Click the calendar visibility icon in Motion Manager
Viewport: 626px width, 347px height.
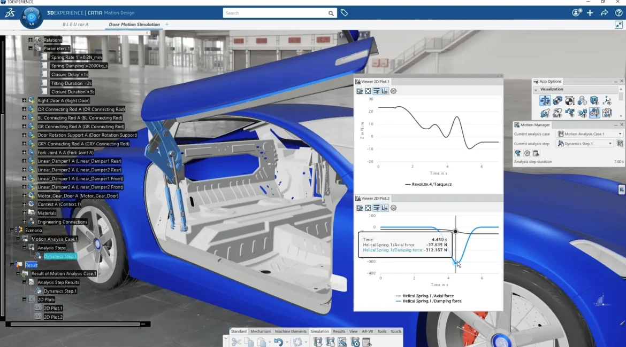coord(536,153)
